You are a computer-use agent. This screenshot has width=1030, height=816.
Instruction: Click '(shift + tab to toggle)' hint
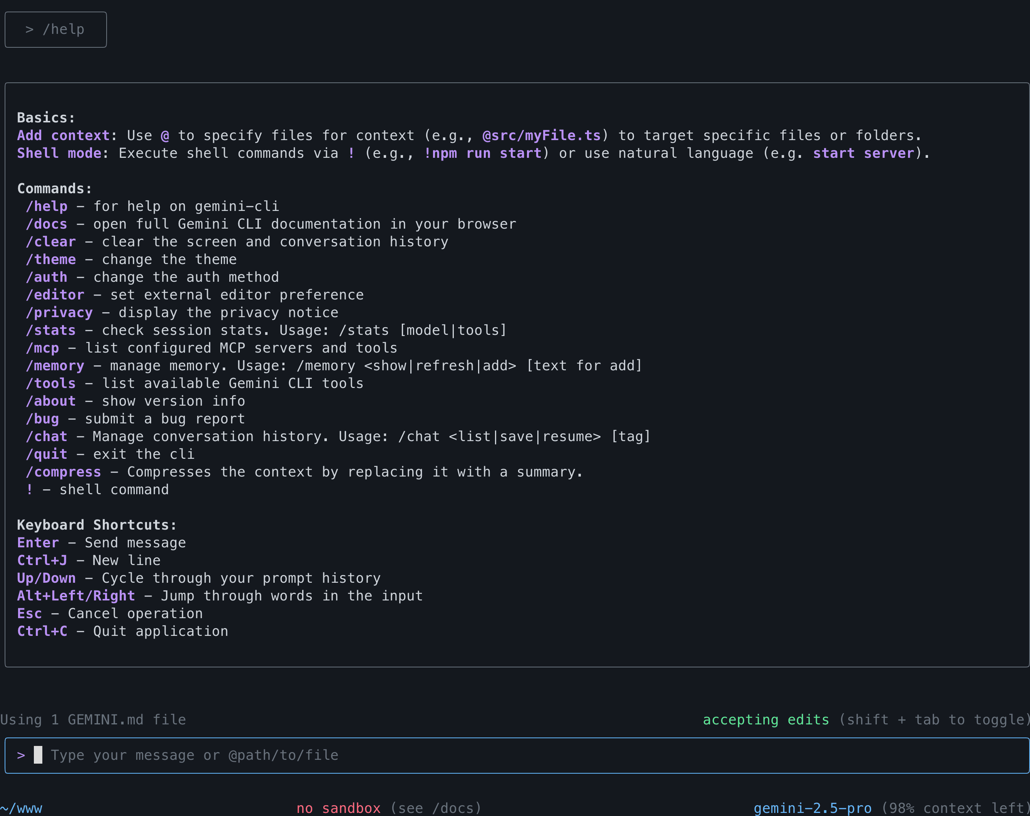click(x=934, y=719)
